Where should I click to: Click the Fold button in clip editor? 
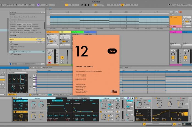tap(32, 67)
